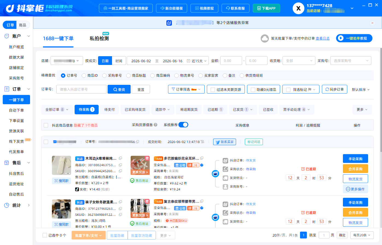Screen dimensions: 382x245
Task: Copy the 木耳边jk堆堆袜 product title
Action: [120, 158]
